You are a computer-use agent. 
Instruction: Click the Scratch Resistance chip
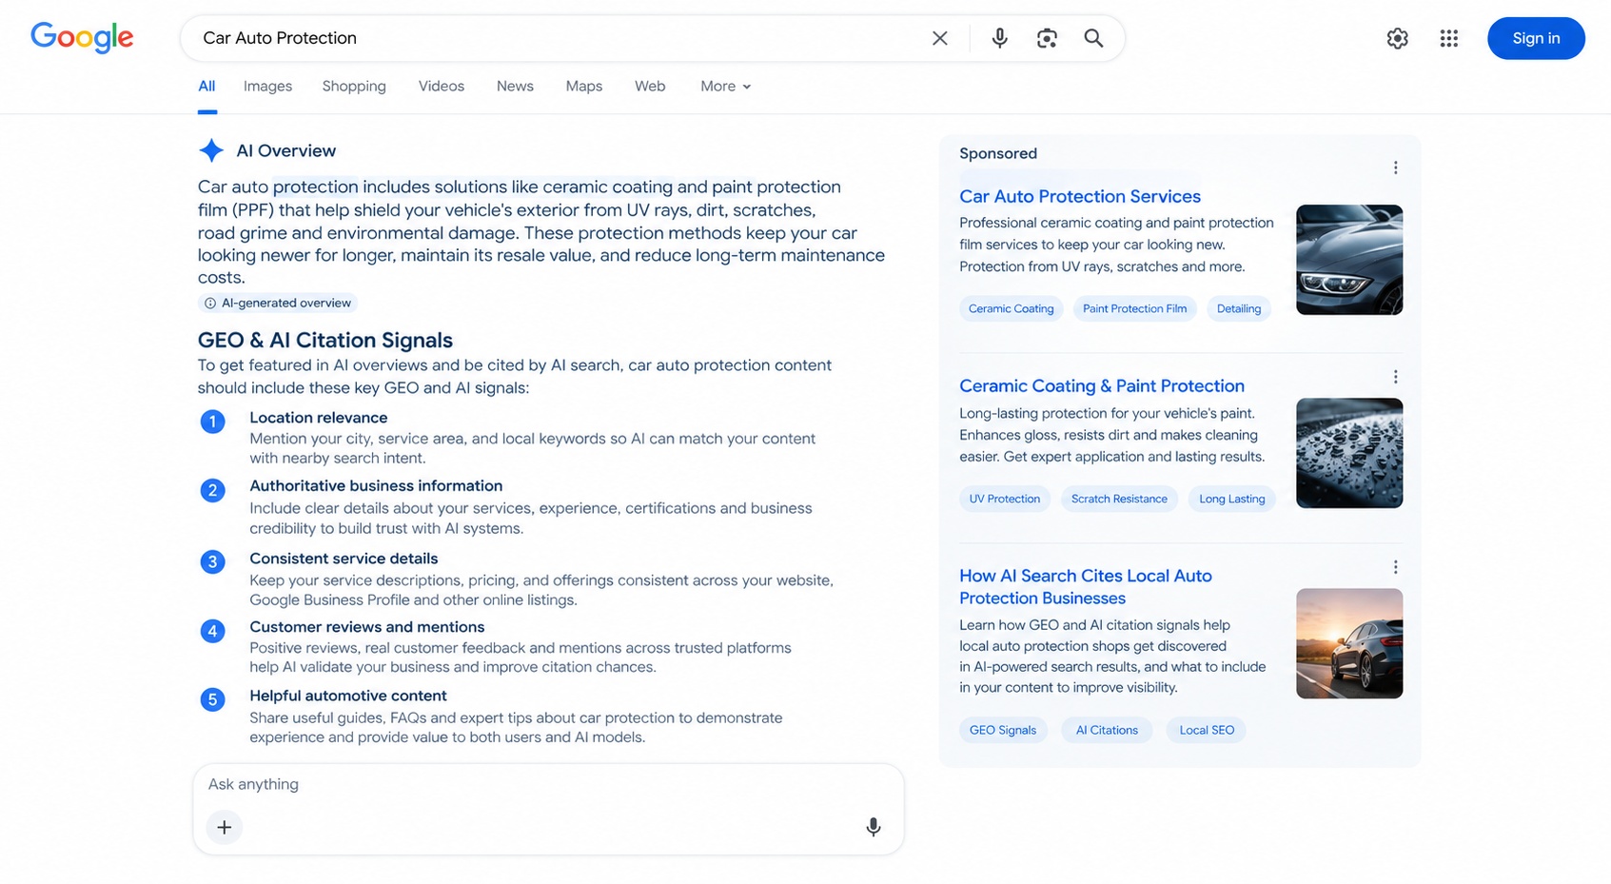click(1119, 499)
